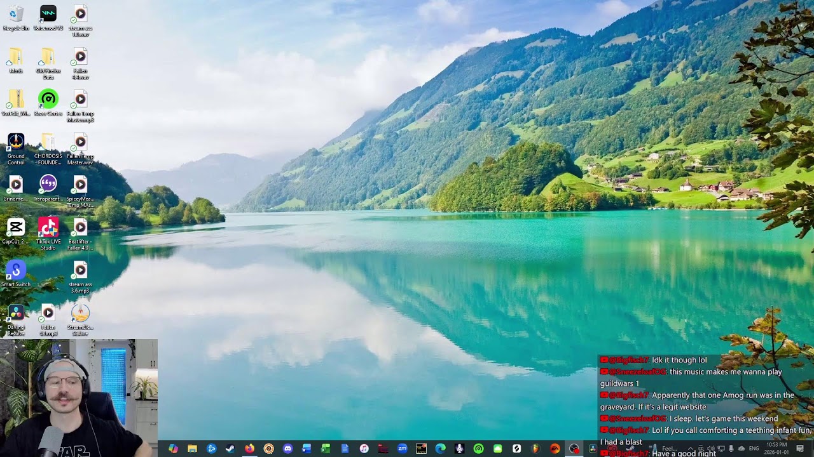Select the Voicemod V3 shortcut
This screenshot has width=814, height=457.
[x=48, y=18]
